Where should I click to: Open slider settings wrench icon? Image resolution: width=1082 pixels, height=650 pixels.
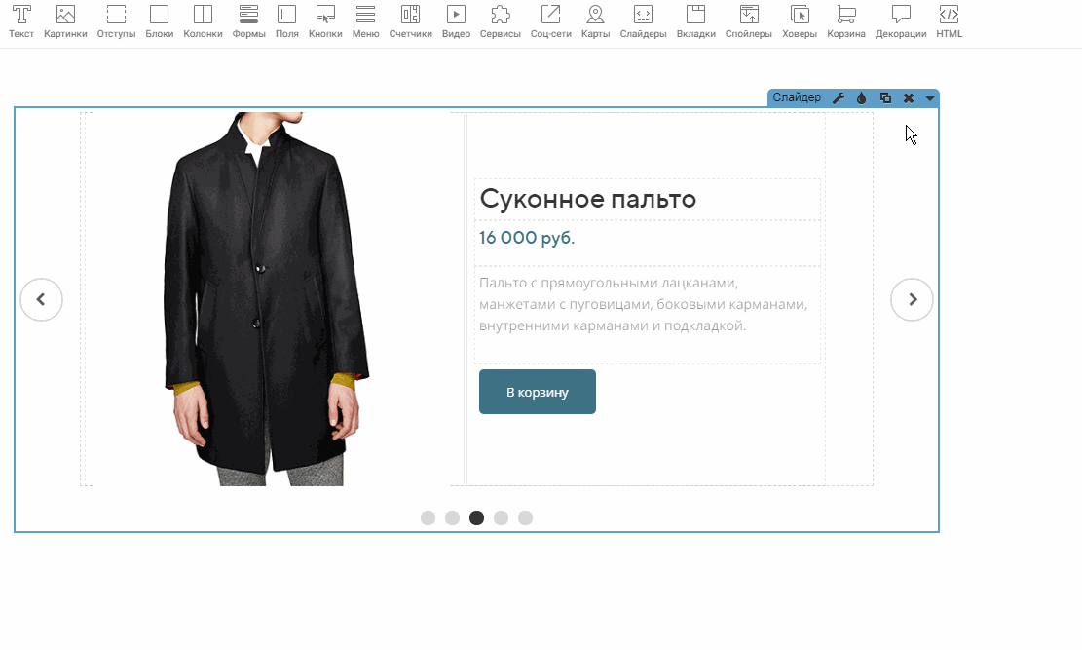pos(839,98)
